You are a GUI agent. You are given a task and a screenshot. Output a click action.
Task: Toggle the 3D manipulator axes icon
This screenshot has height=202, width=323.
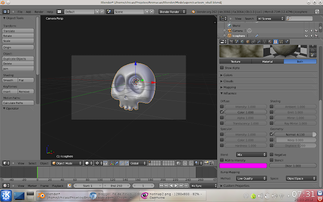tap(112, 163)
